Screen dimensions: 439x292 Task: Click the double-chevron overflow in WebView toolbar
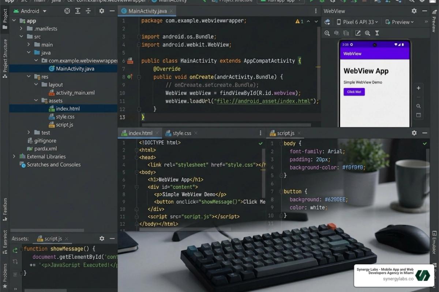click(x=426, y=22)
